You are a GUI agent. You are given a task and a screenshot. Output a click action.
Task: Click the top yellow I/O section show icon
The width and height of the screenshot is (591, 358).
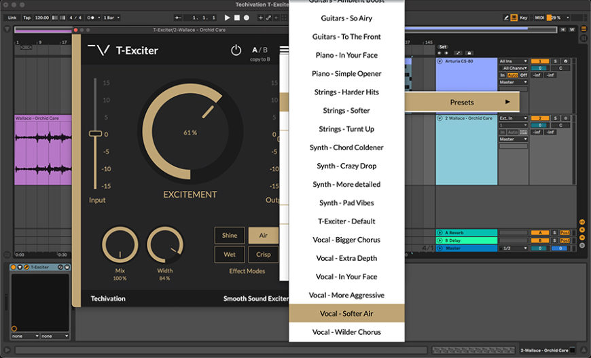[x=582, y=222]
